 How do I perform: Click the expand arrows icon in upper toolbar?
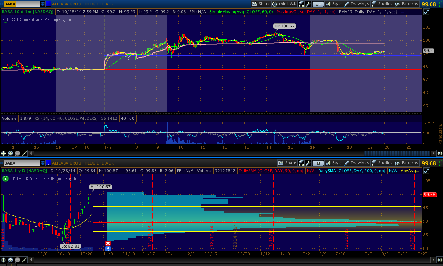pyautogui.click(x=301, y=4)
